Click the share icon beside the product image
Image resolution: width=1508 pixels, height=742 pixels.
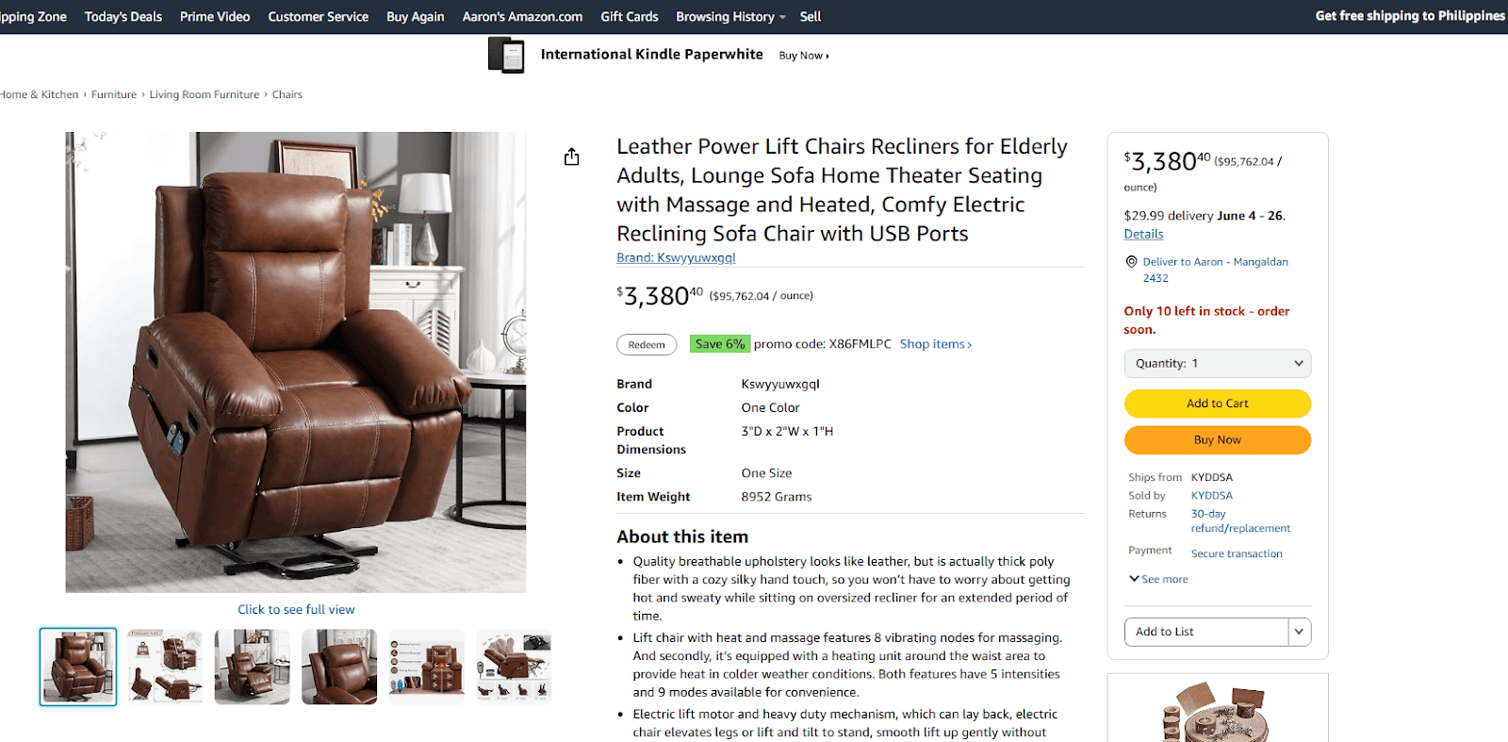(x=571, y=157)
